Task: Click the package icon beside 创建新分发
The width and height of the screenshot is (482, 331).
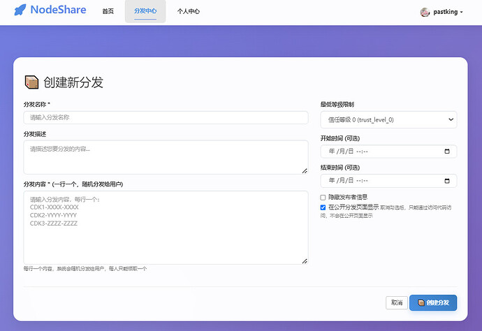Action: (x=31, y=82)
